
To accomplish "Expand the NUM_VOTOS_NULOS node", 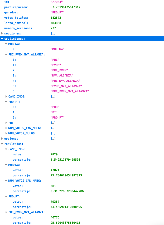I will coord(6,133).
